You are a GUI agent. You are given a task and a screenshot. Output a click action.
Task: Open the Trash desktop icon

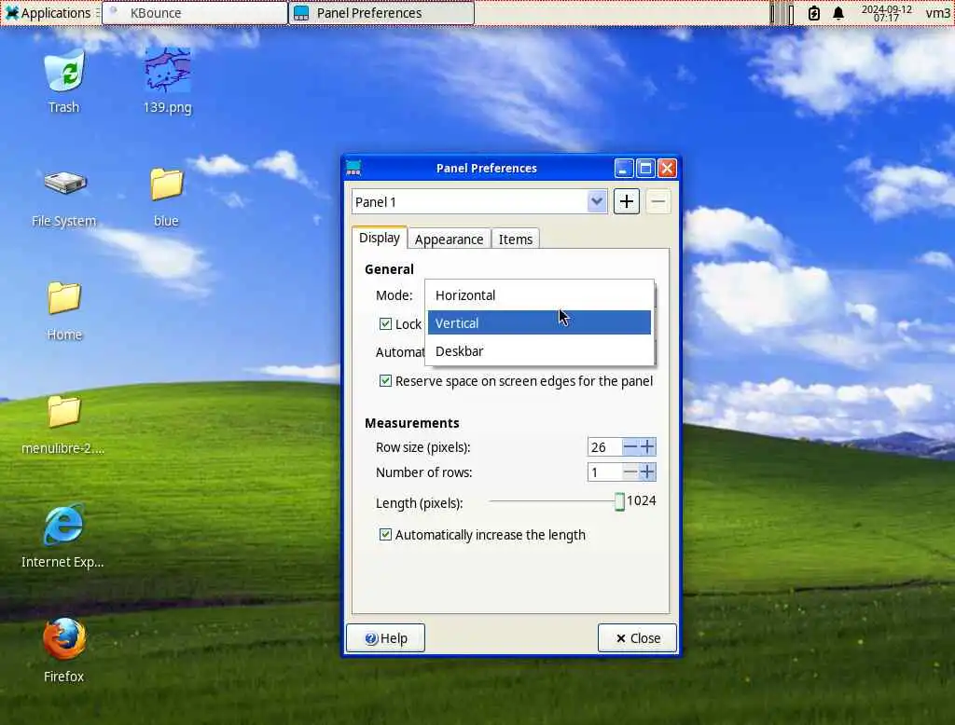point(64,81)
